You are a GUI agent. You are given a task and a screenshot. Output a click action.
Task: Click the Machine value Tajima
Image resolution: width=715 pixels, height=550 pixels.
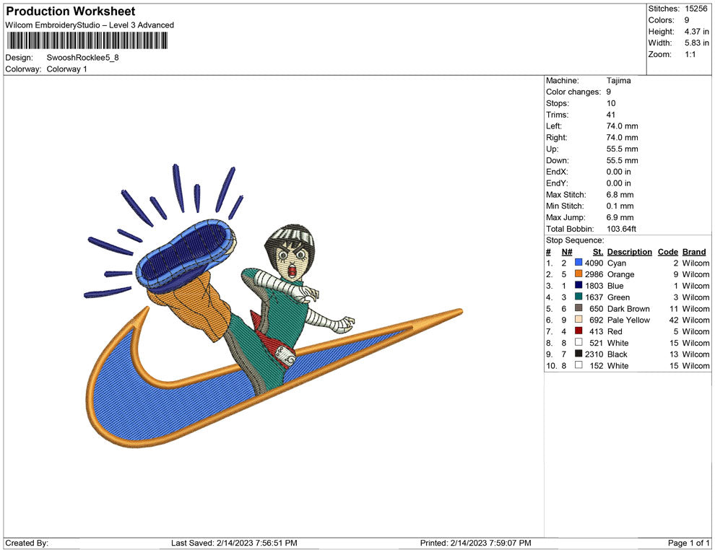tap(618, 80)
